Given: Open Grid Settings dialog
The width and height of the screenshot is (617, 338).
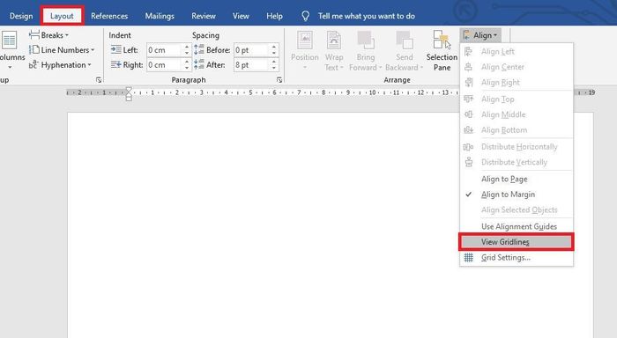Looking at the screenshot, I should pos(517,257).
